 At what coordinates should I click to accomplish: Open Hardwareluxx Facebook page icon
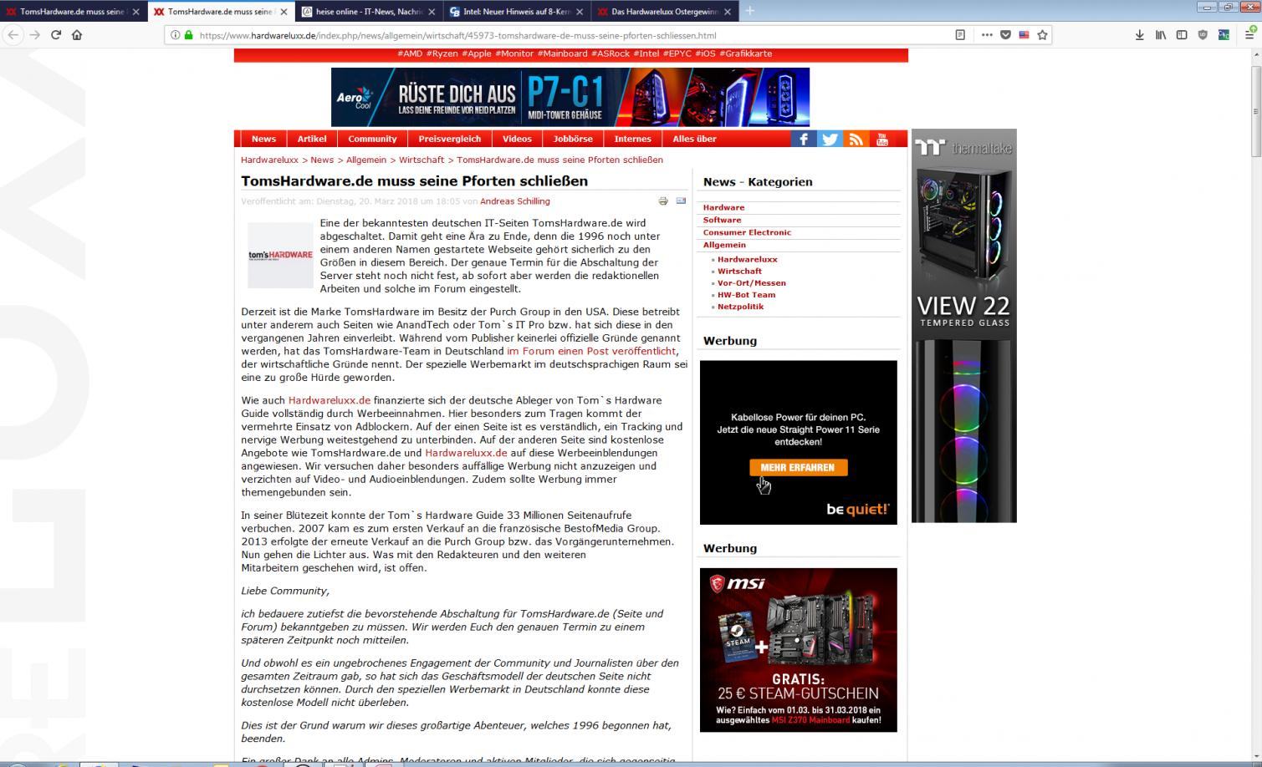[804, 139]
